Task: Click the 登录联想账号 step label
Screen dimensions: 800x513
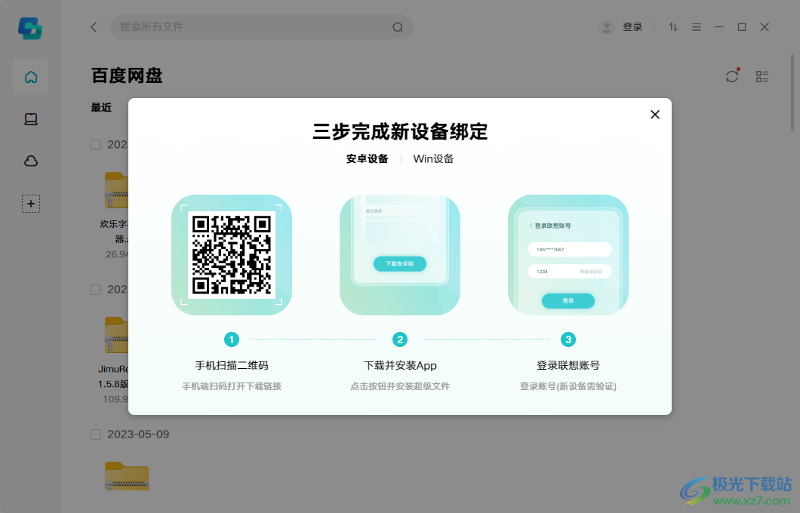Action: point(568,366)
